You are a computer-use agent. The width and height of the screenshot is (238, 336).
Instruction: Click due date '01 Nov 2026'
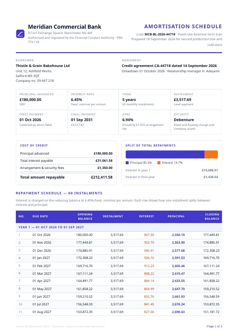[42, 243]
